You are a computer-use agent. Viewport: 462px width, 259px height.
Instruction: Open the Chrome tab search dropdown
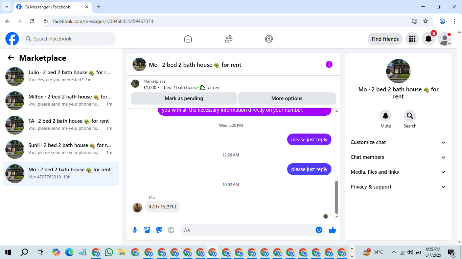coord(6,7)
